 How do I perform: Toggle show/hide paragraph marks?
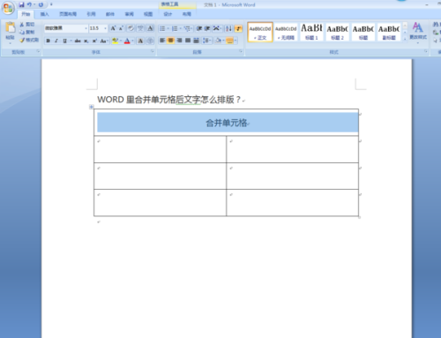[x=238, y=28]
